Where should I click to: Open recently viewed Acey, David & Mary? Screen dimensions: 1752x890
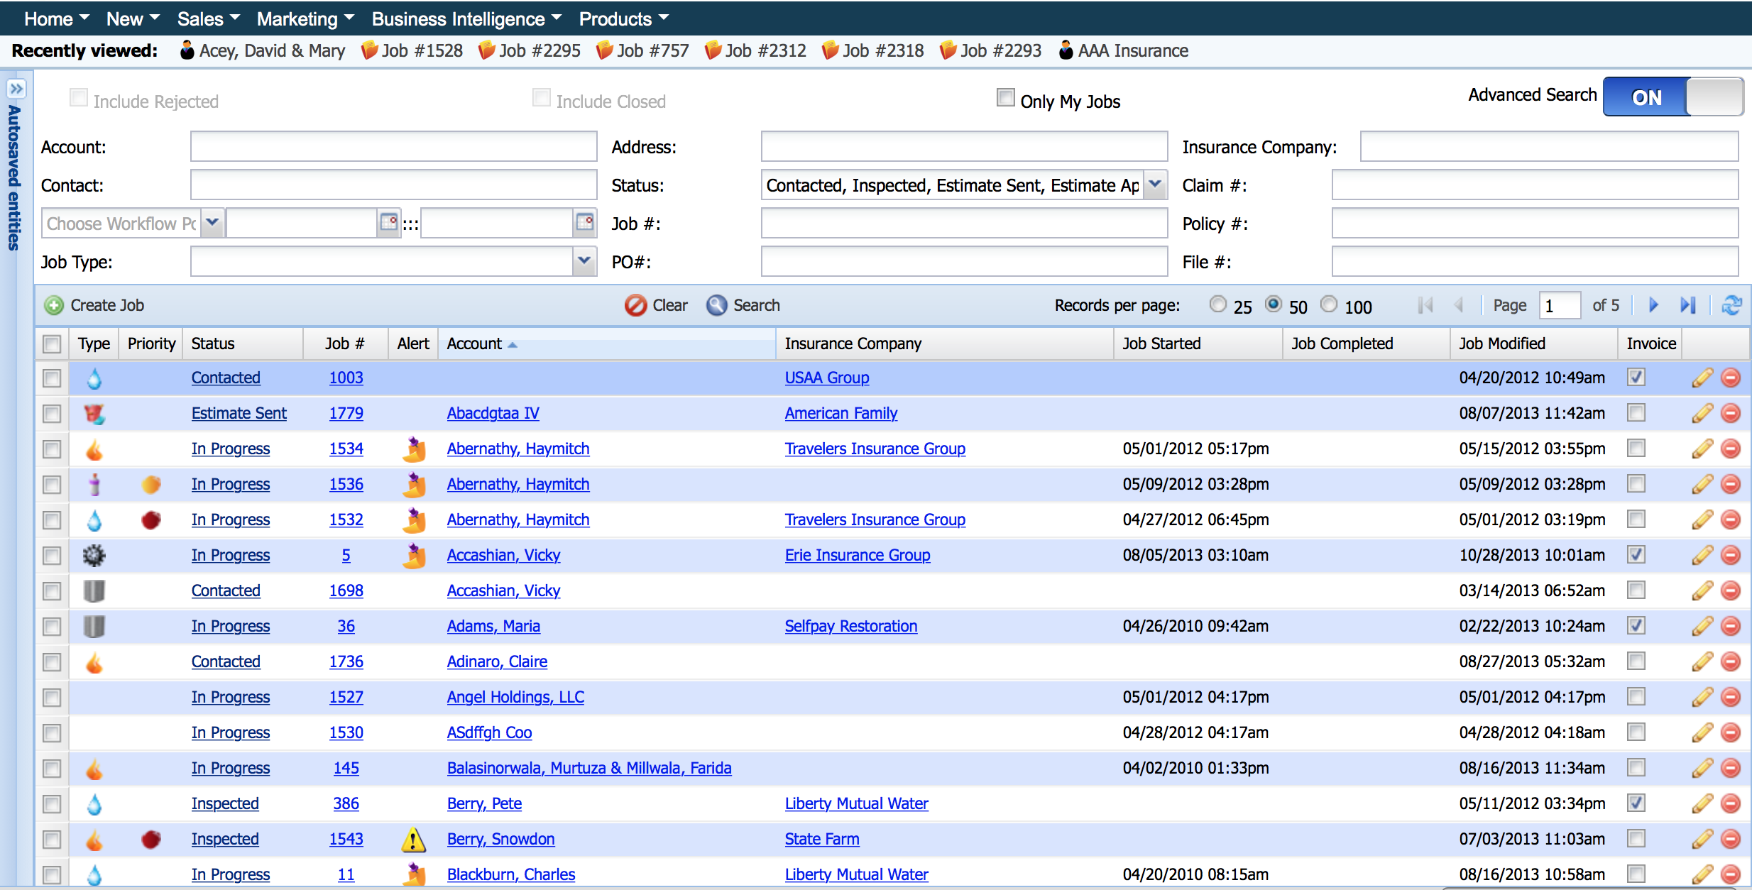coord(263,50)
